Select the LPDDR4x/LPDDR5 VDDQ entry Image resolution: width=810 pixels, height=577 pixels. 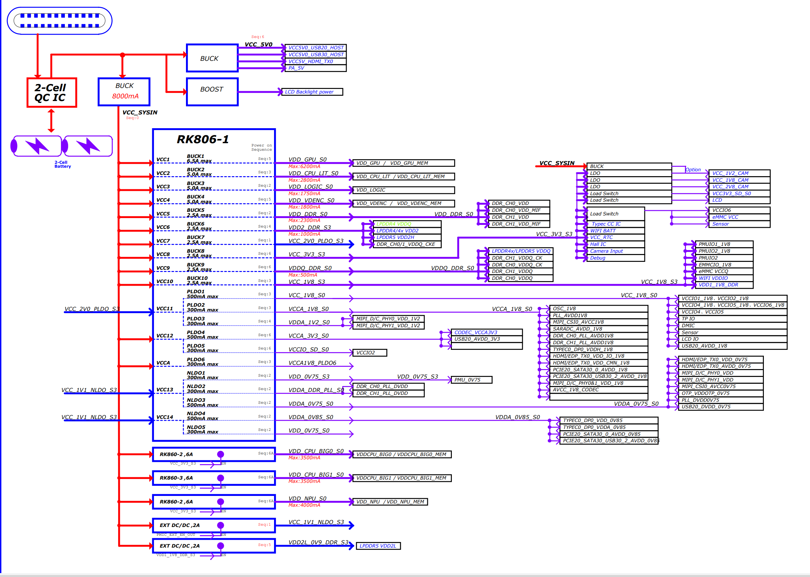point(521,251)
